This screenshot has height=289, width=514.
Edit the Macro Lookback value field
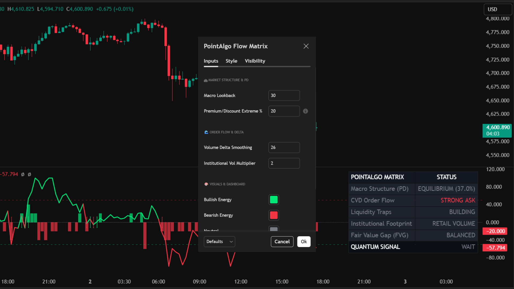(284, 95)
